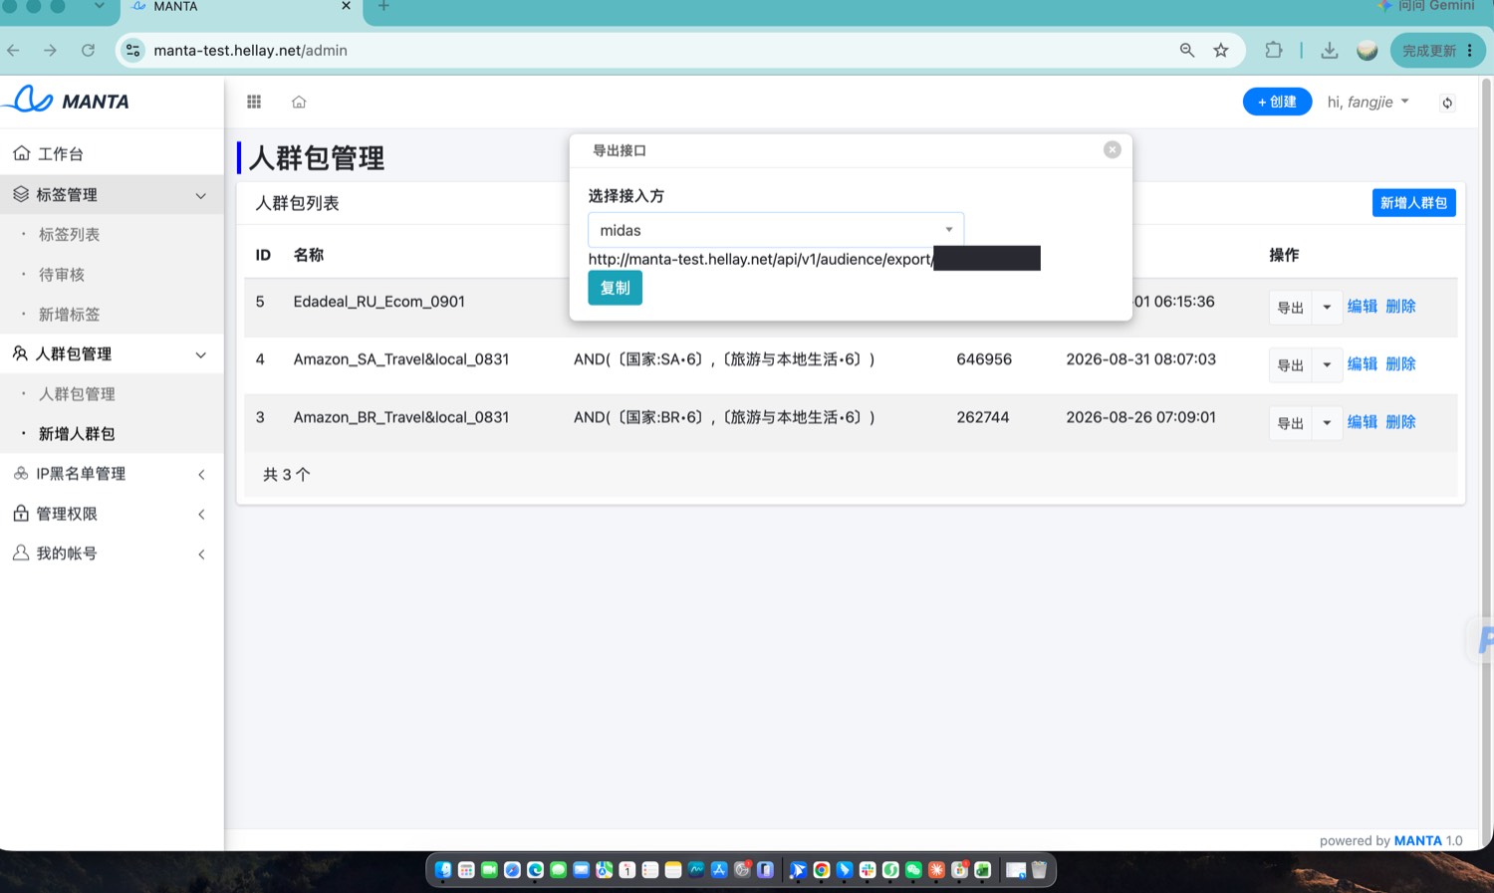
Task: Click 导出 for Edadeal_RU_Ecom_0901 row
Action: pyautogui.click(x=1291, y=307)
